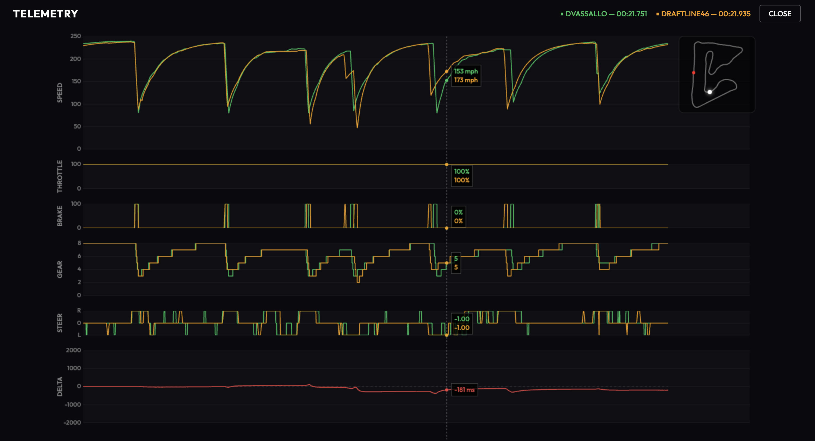
Task: Click the DELTA axis label
Action: (60, 386)
